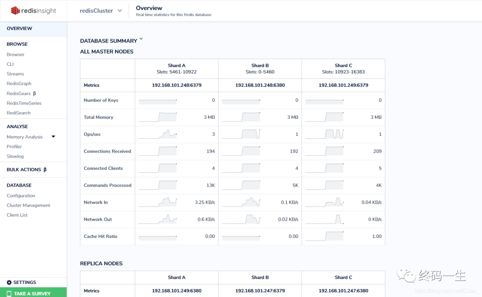Go to Streams in sidebar
Image resolution: width=482 pixels, height=297 pixels.
point(15,74)
